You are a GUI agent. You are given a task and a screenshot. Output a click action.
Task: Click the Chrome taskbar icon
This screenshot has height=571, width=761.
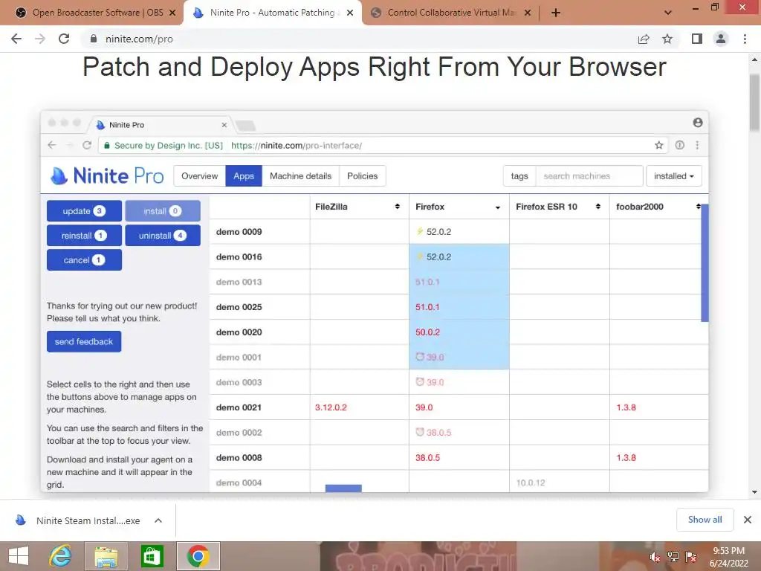tap(198, 556)
